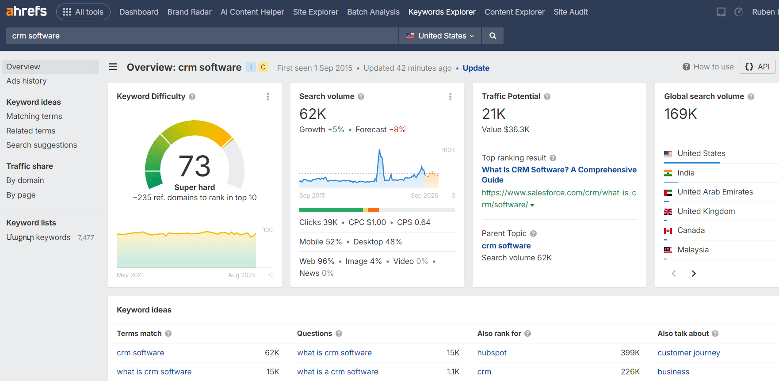Click Parent Topic help icon
The height and width of the screenshot is (381, 779).
[x=534, y=233]
